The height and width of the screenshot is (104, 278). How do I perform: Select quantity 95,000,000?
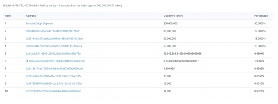[170, 31]
